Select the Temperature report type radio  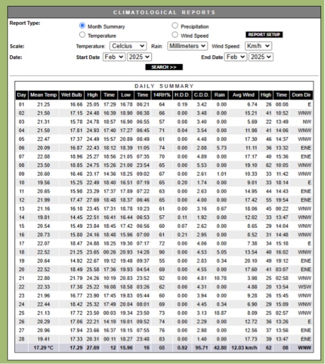(x=82, y=35)
